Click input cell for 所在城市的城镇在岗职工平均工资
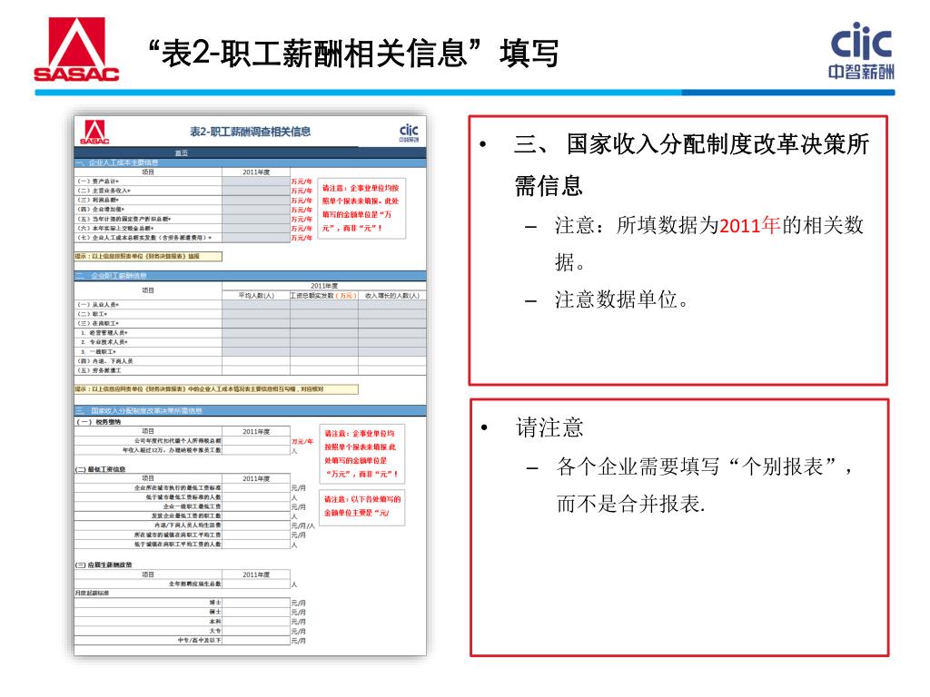This screenshot has width=930, height=697. (x=255, y=535)
